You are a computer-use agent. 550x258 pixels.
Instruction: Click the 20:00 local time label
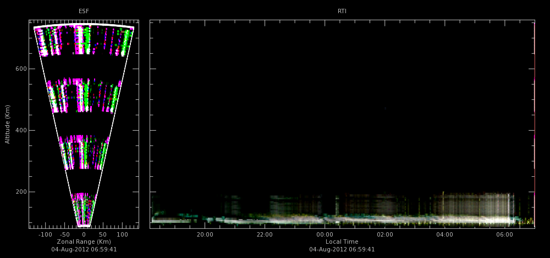point(205,234)
